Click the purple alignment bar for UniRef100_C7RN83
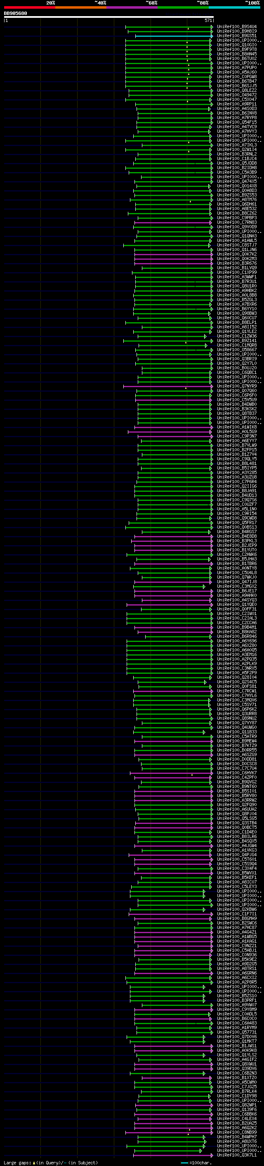The image size is (264, 1166). [x=173, y=222]
